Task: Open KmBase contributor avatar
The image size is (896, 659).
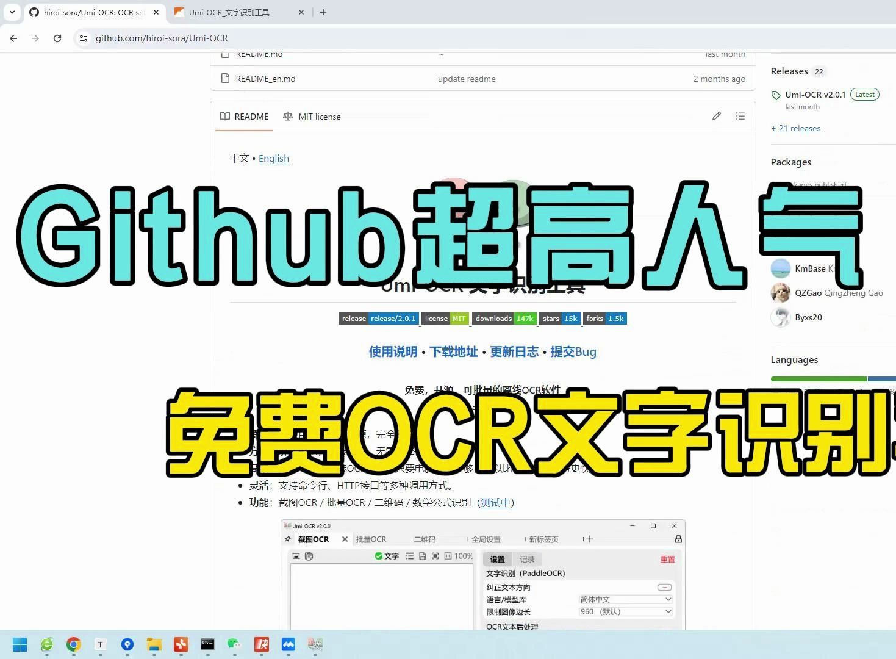Action: pyautogui.click(x=781, y=268)
